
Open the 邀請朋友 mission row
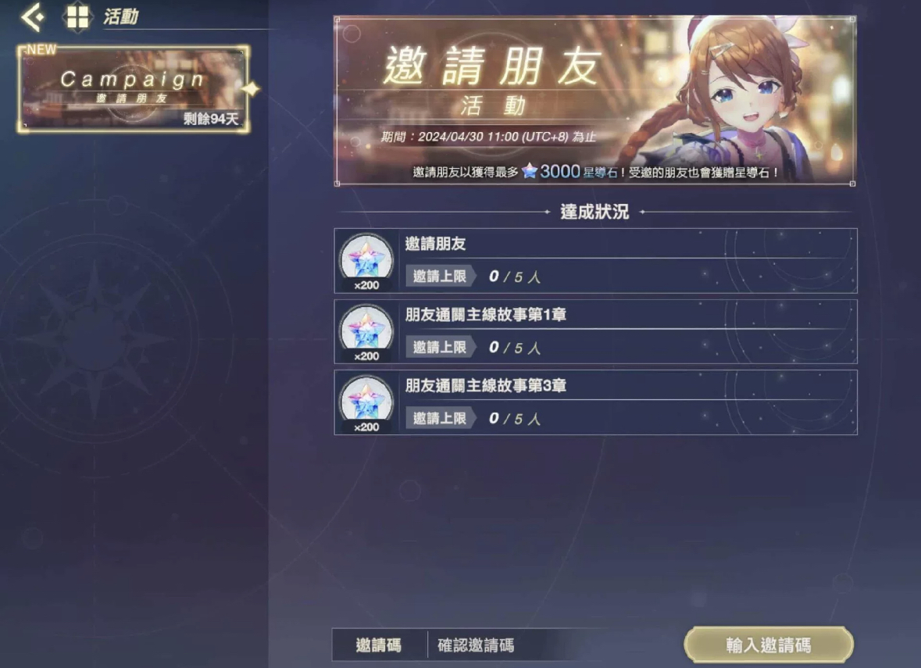coord(595,261)
